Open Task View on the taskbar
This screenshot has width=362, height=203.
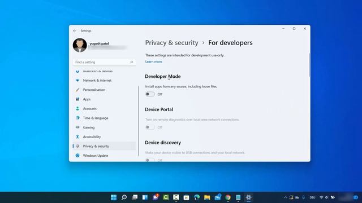point(135,197)
